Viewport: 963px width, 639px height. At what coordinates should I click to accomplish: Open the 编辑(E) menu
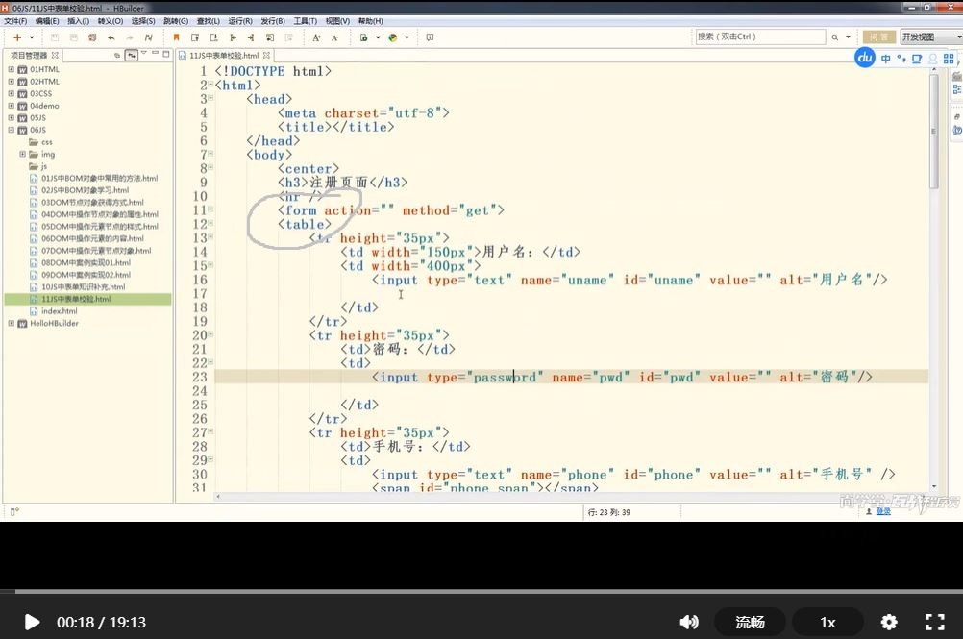click(x=47, y=21)
